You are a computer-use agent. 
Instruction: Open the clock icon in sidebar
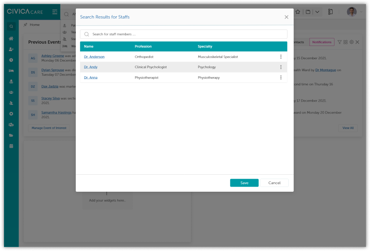[11, 60]
